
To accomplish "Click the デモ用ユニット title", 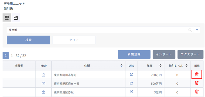I will (14, 4).
